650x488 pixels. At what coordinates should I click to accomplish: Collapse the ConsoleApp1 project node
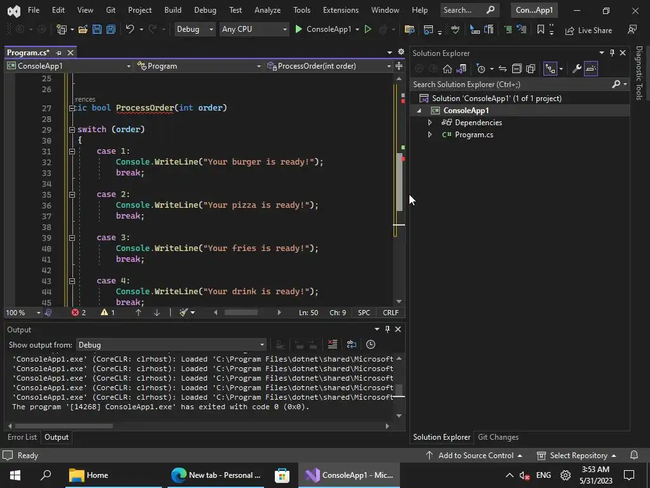(x=419, y=111)
